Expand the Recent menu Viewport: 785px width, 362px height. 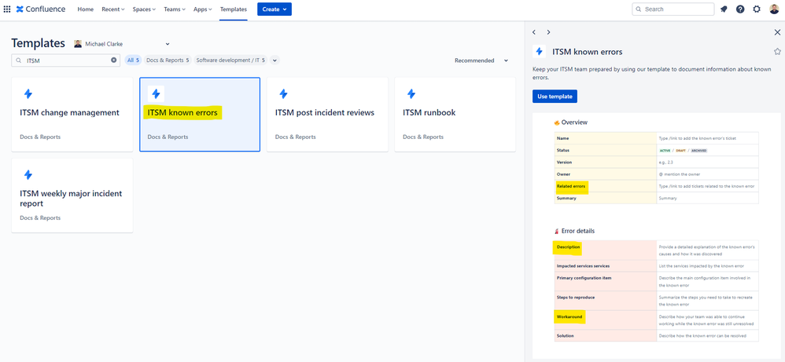coord(113,9)
